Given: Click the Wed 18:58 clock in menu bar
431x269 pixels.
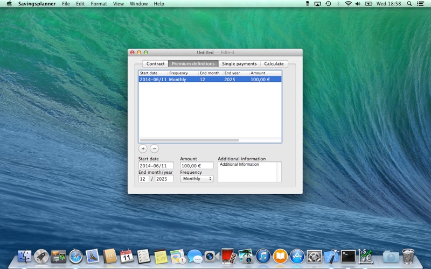Looking at the screenshot, I should (x=388, y=4).
